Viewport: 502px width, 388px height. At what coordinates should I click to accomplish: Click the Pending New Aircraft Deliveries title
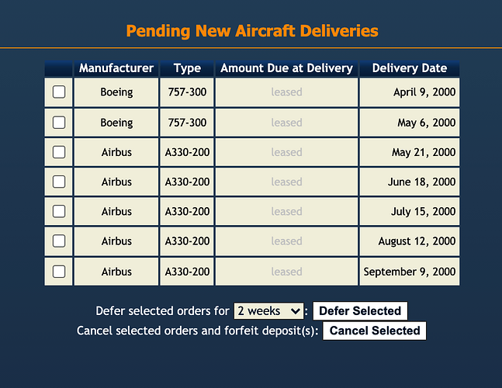[x=252, y=31]
